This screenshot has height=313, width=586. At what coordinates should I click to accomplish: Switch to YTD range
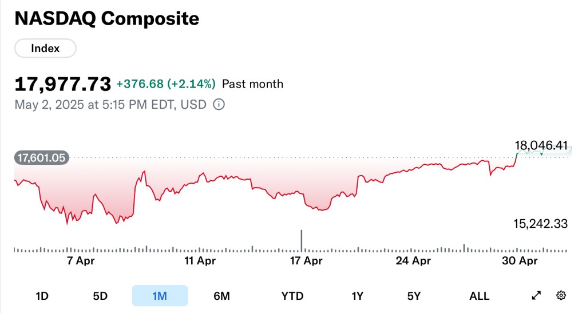coord(292,296)
